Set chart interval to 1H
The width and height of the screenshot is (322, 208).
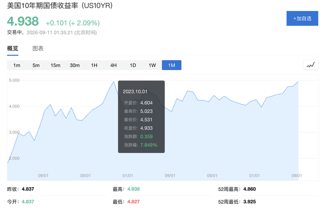94,65
